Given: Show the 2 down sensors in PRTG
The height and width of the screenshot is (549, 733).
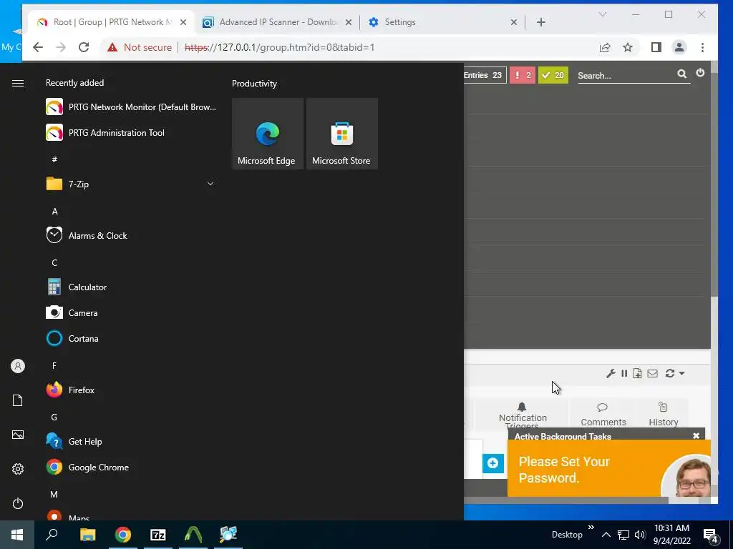Looking at the screenshot, I should (523, 75).
